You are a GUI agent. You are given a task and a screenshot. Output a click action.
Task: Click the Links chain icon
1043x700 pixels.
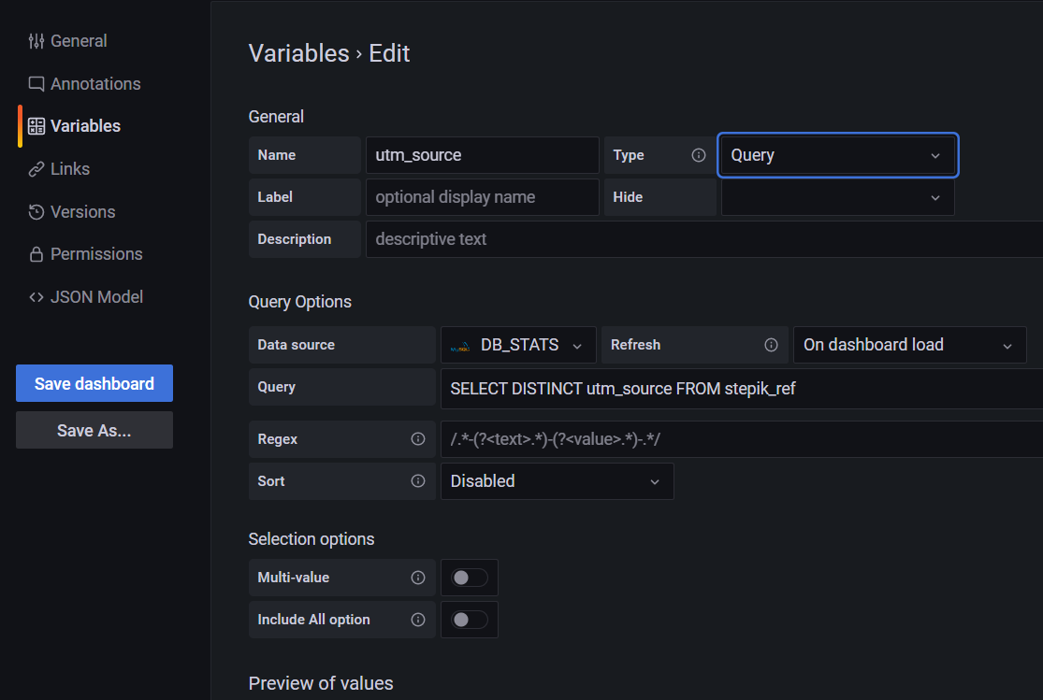point(36,169)
